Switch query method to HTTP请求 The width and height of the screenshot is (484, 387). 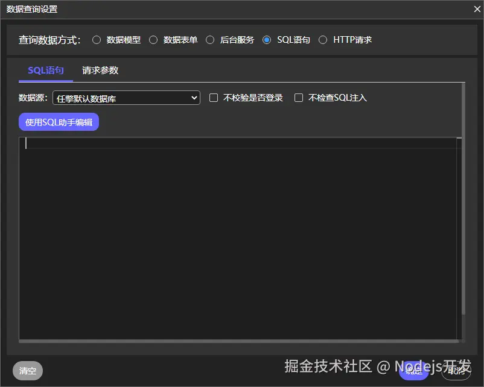323,39
